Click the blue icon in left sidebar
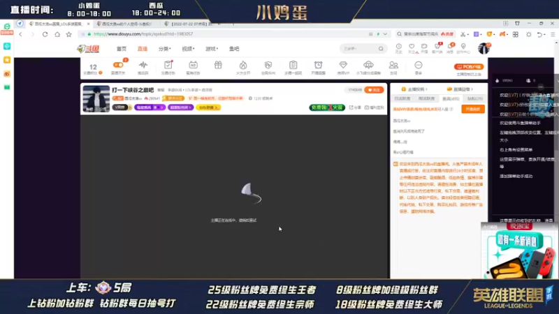559x314 pixels. [x=7, y=46]
